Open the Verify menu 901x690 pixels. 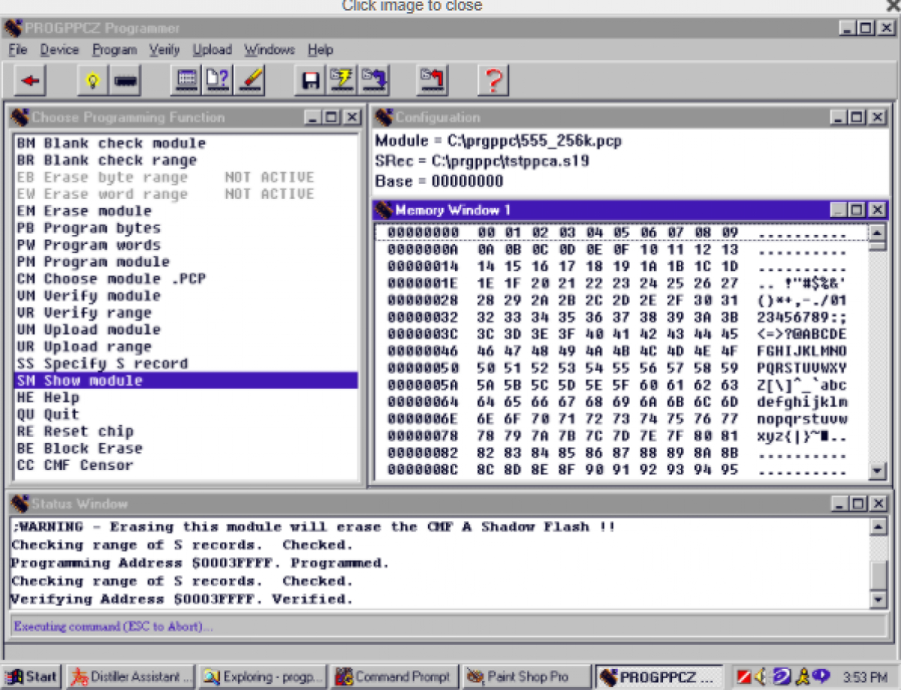164,50
